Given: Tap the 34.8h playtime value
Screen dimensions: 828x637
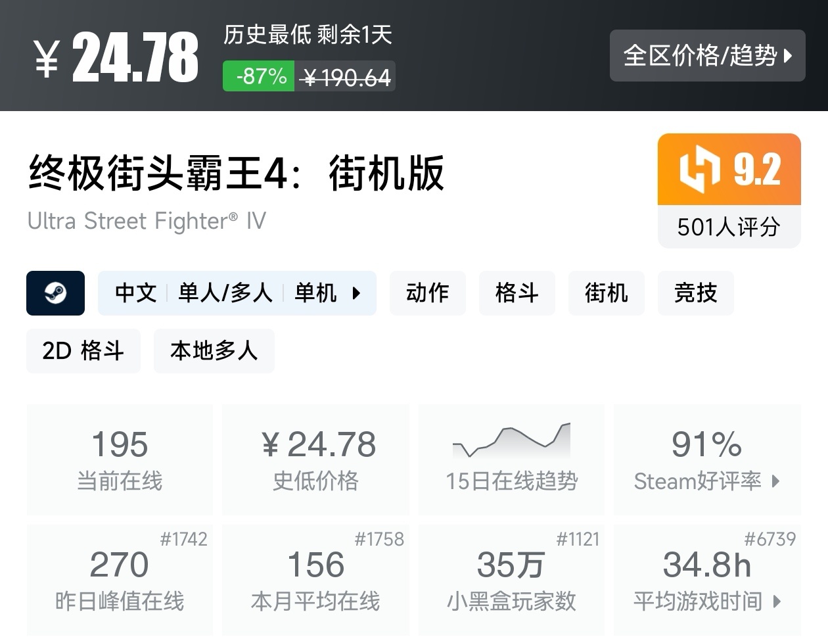Looking at the screenshot, I should coord(706,565).
